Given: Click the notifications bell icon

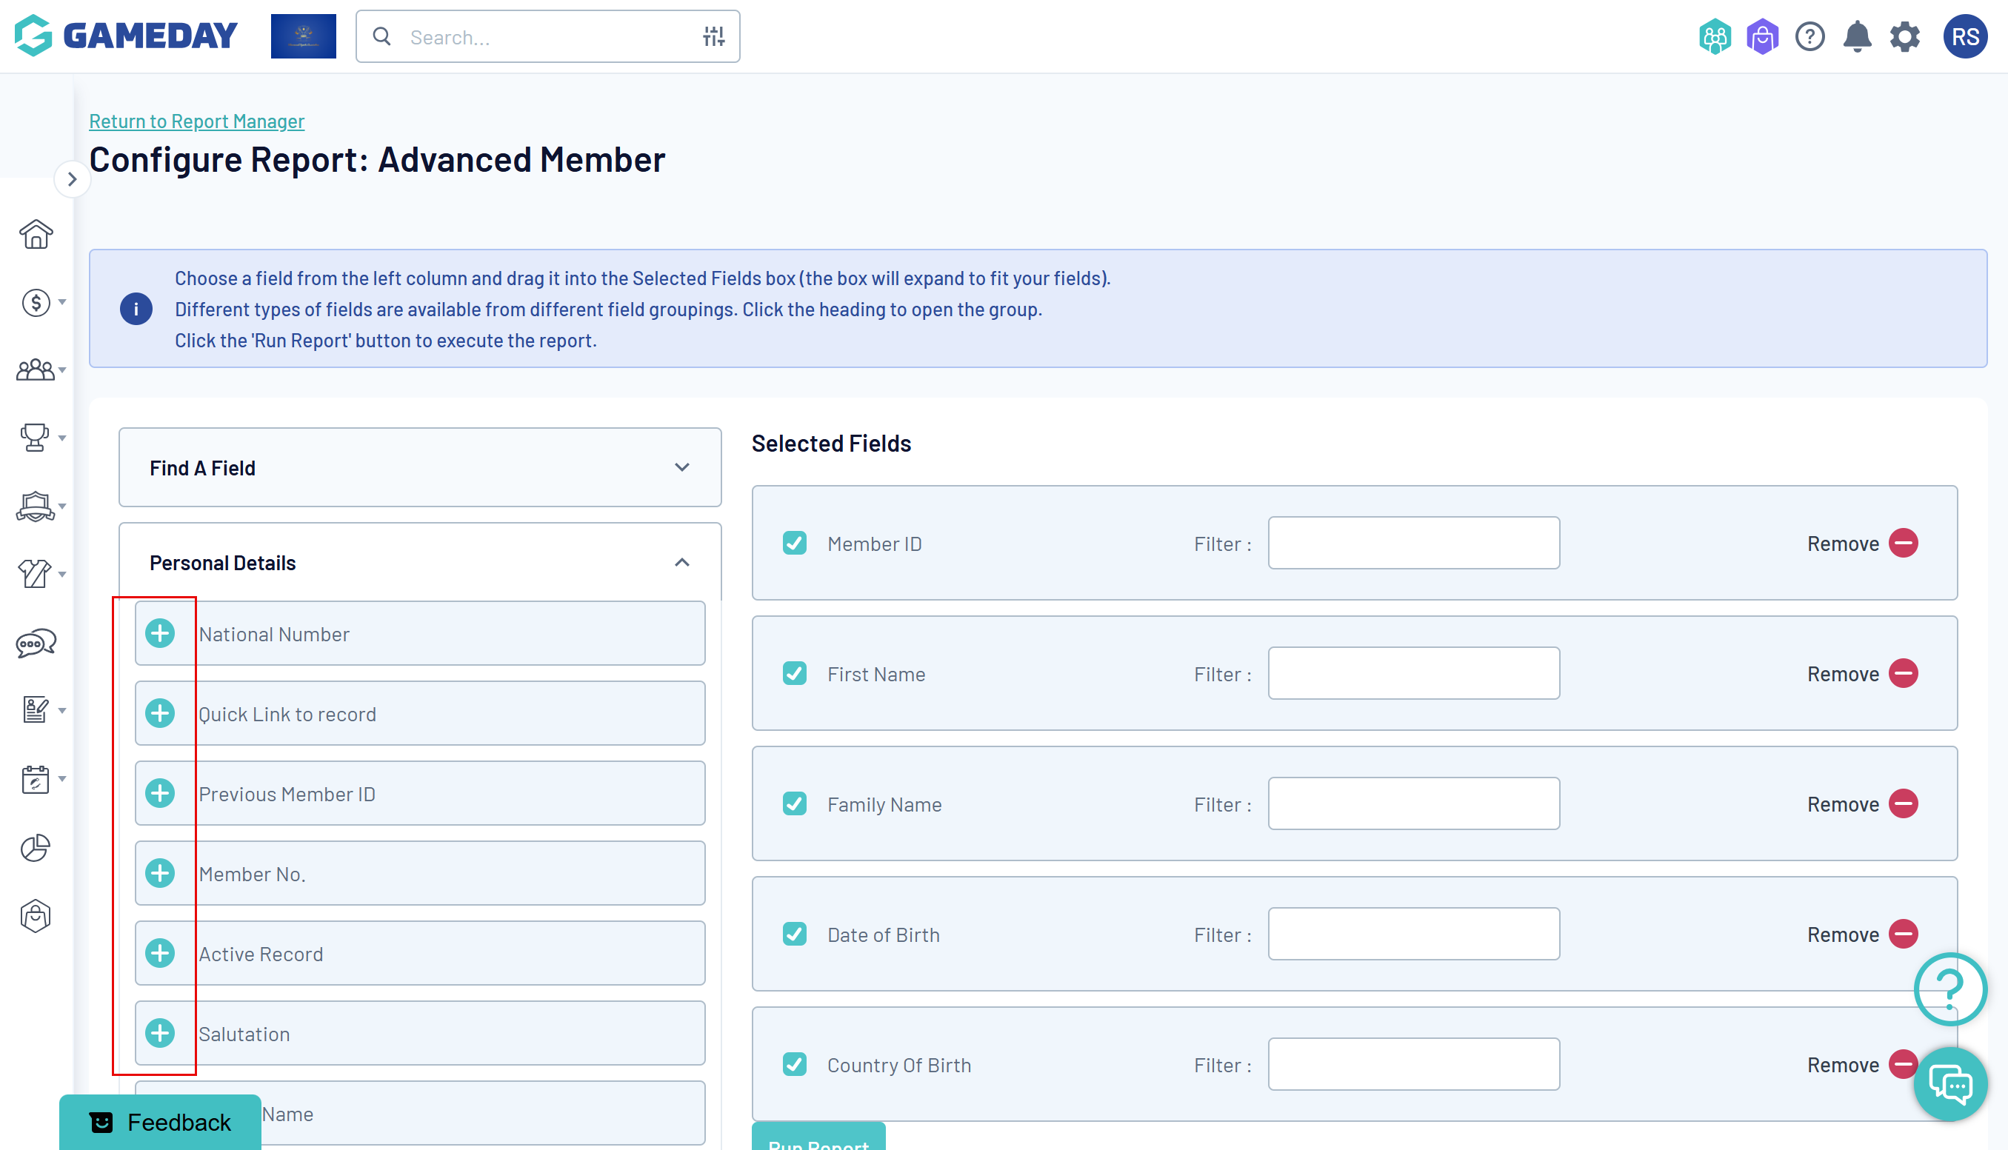Looking at the screenshot, I should point(1856,36).
